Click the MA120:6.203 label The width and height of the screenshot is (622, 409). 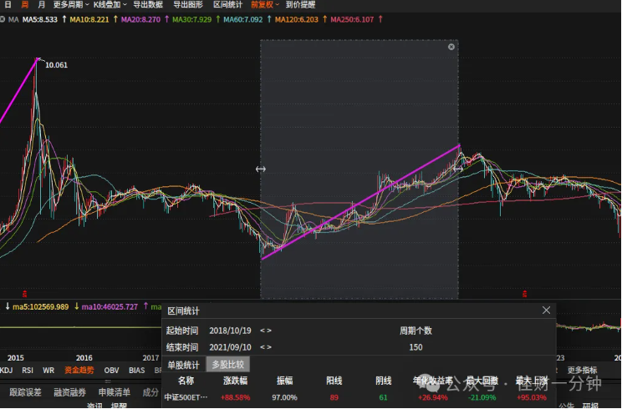pyautogui.click(x=296, y=19)
